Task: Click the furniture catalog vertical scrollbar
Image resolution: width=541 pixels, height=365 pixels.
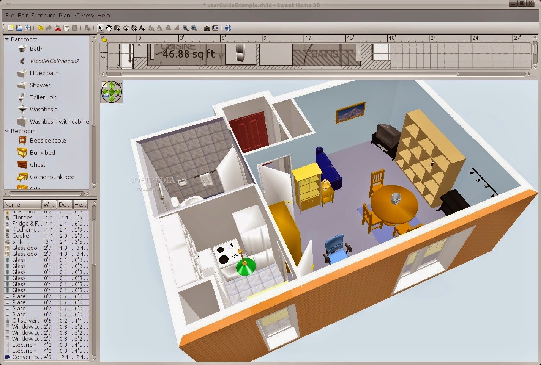Action: coord(94,83)
